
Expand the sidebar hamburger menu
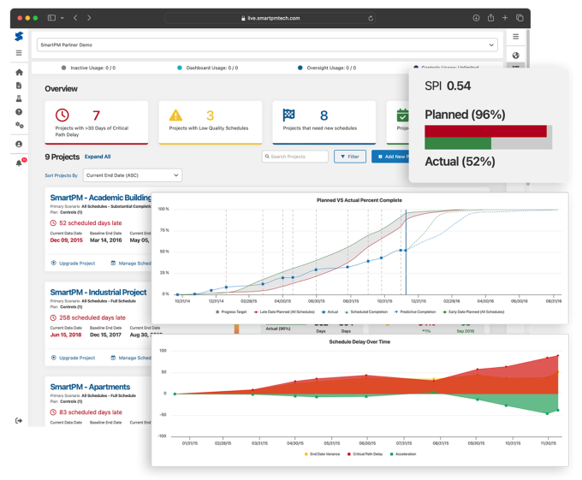[x=19, y=53]
